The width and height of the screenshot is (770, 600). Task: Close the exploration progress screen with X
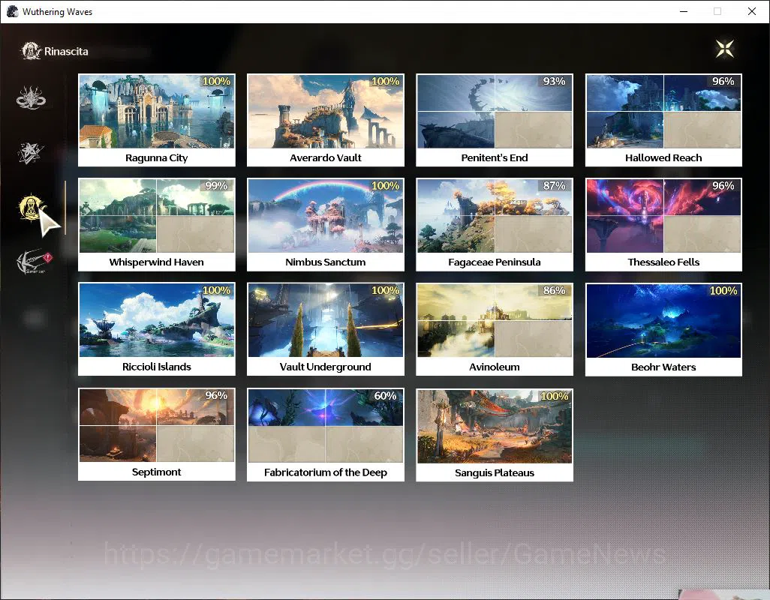pos(724,49)
